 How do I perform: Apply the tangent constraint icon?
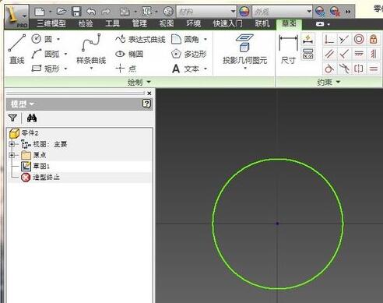[329, 69]
